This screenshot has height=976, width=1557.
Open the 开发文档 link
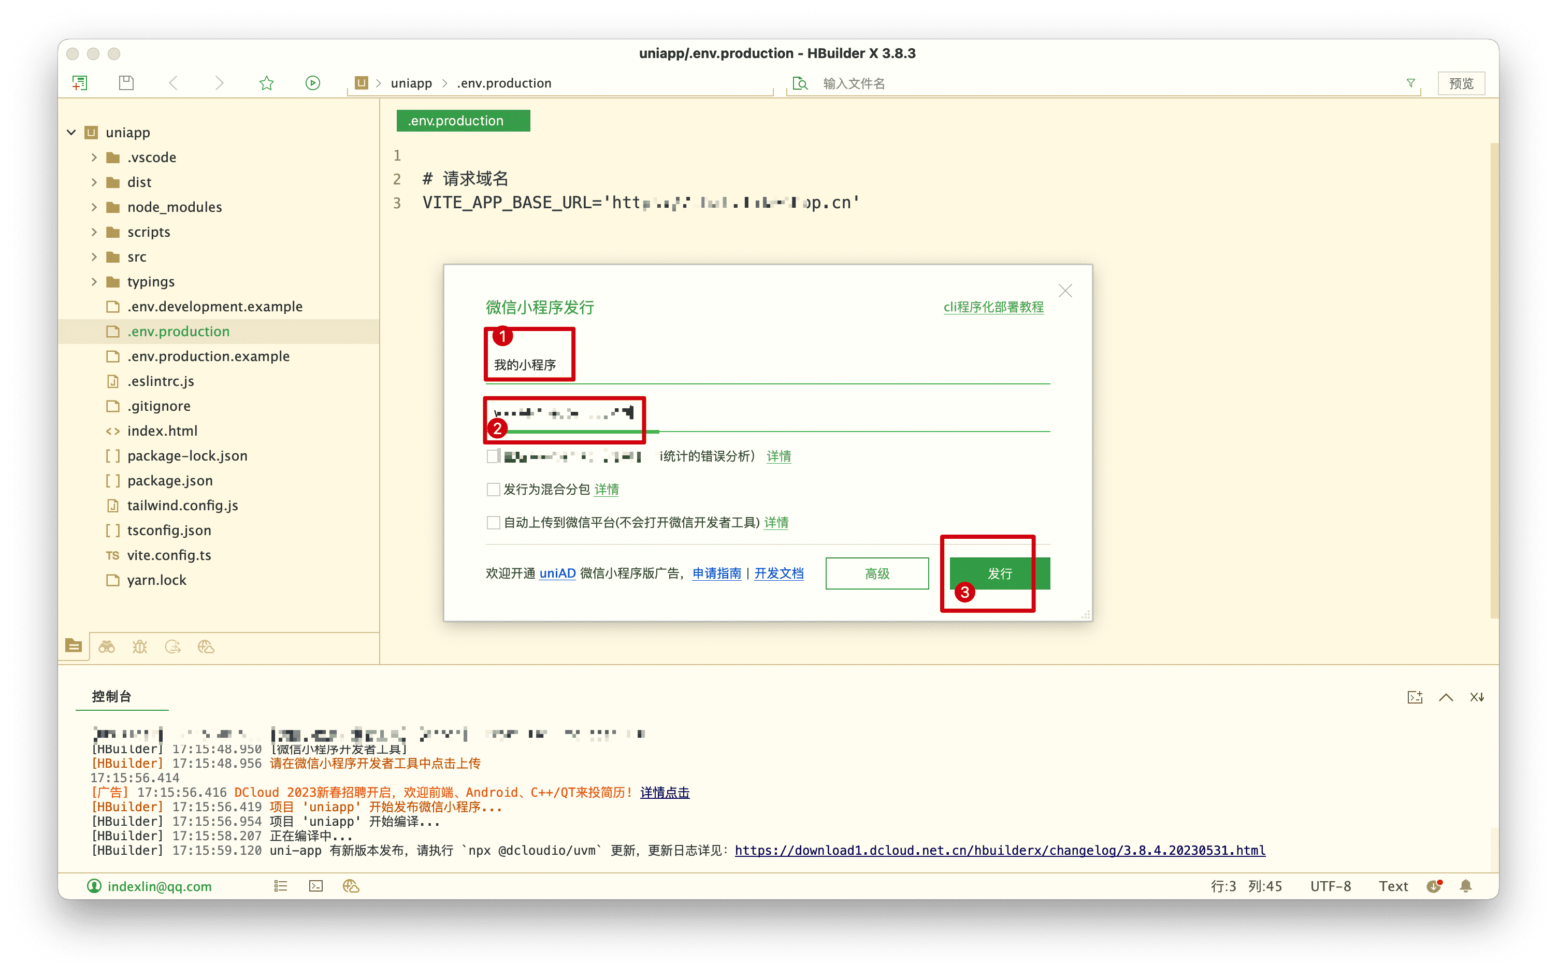(779, 573)
